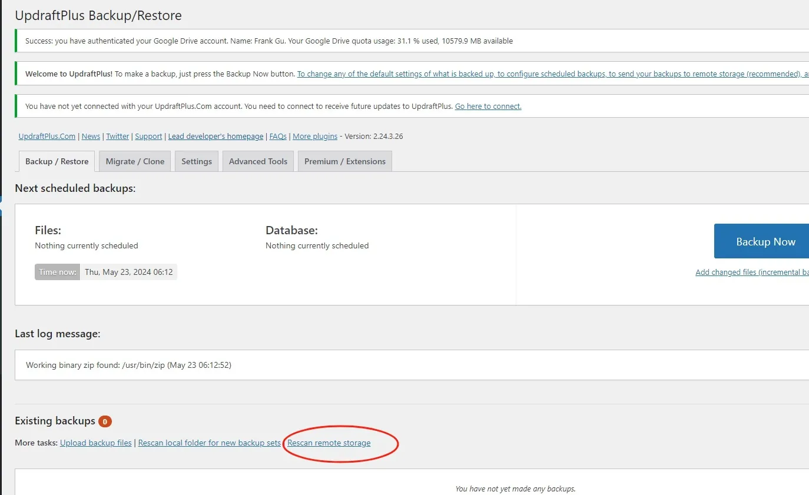Open the change default settings link
Viewport: 809px width, 495px height.
click(x=553, y=74)
